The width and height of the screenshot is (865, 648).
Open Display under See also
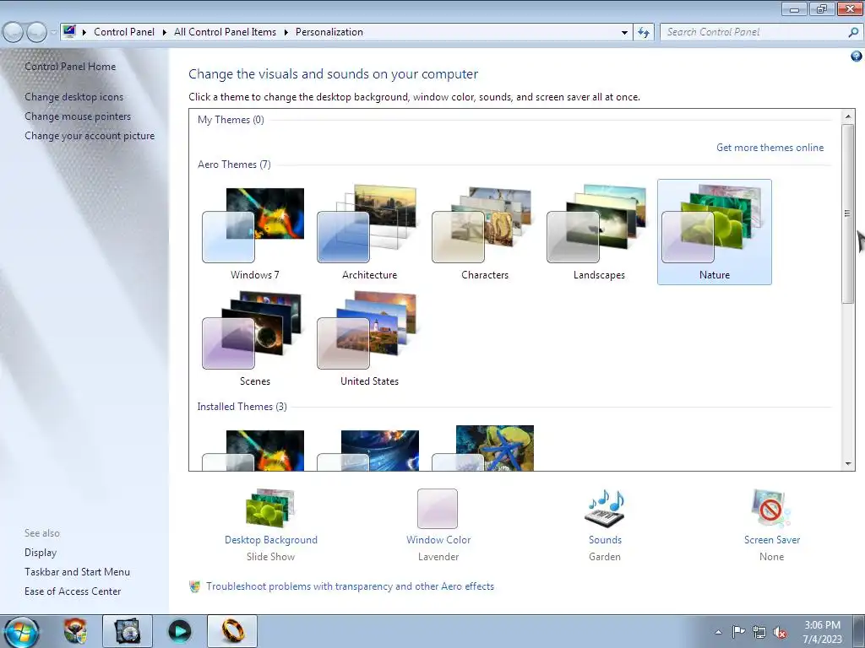coord(41,553)
